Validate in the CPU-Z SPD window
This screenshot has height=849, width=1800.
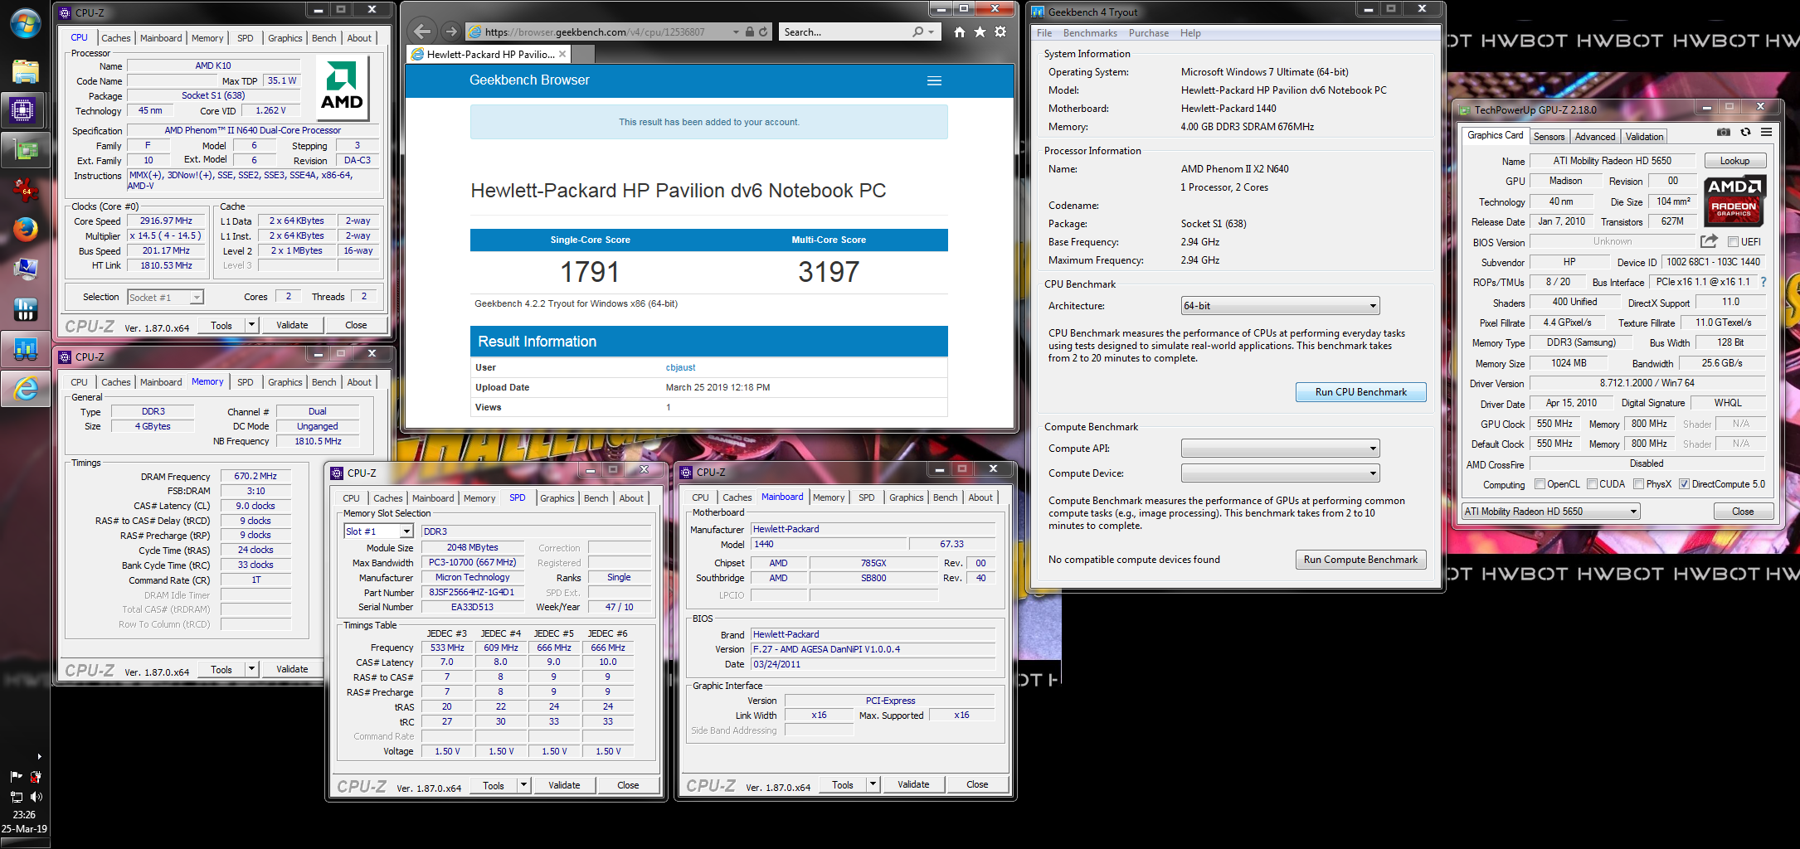coord(564,785)
